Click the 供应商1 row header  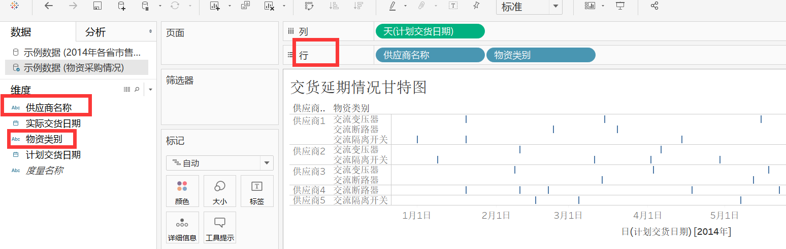tap(309, 120)
